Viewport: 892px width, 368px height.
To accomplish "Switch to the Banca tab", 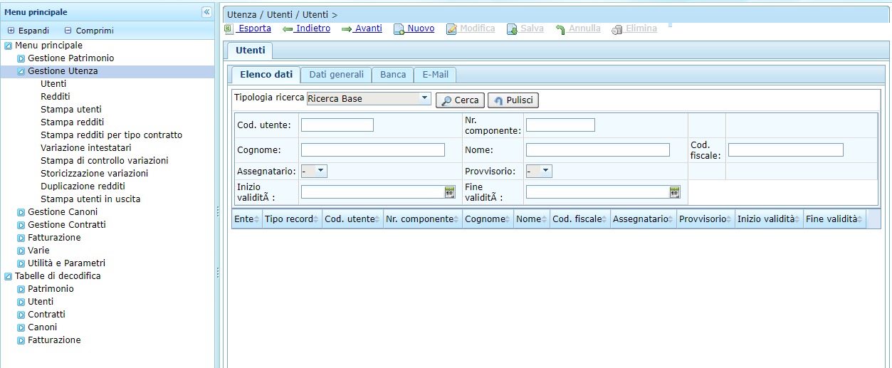I will [x=393, y=74].
